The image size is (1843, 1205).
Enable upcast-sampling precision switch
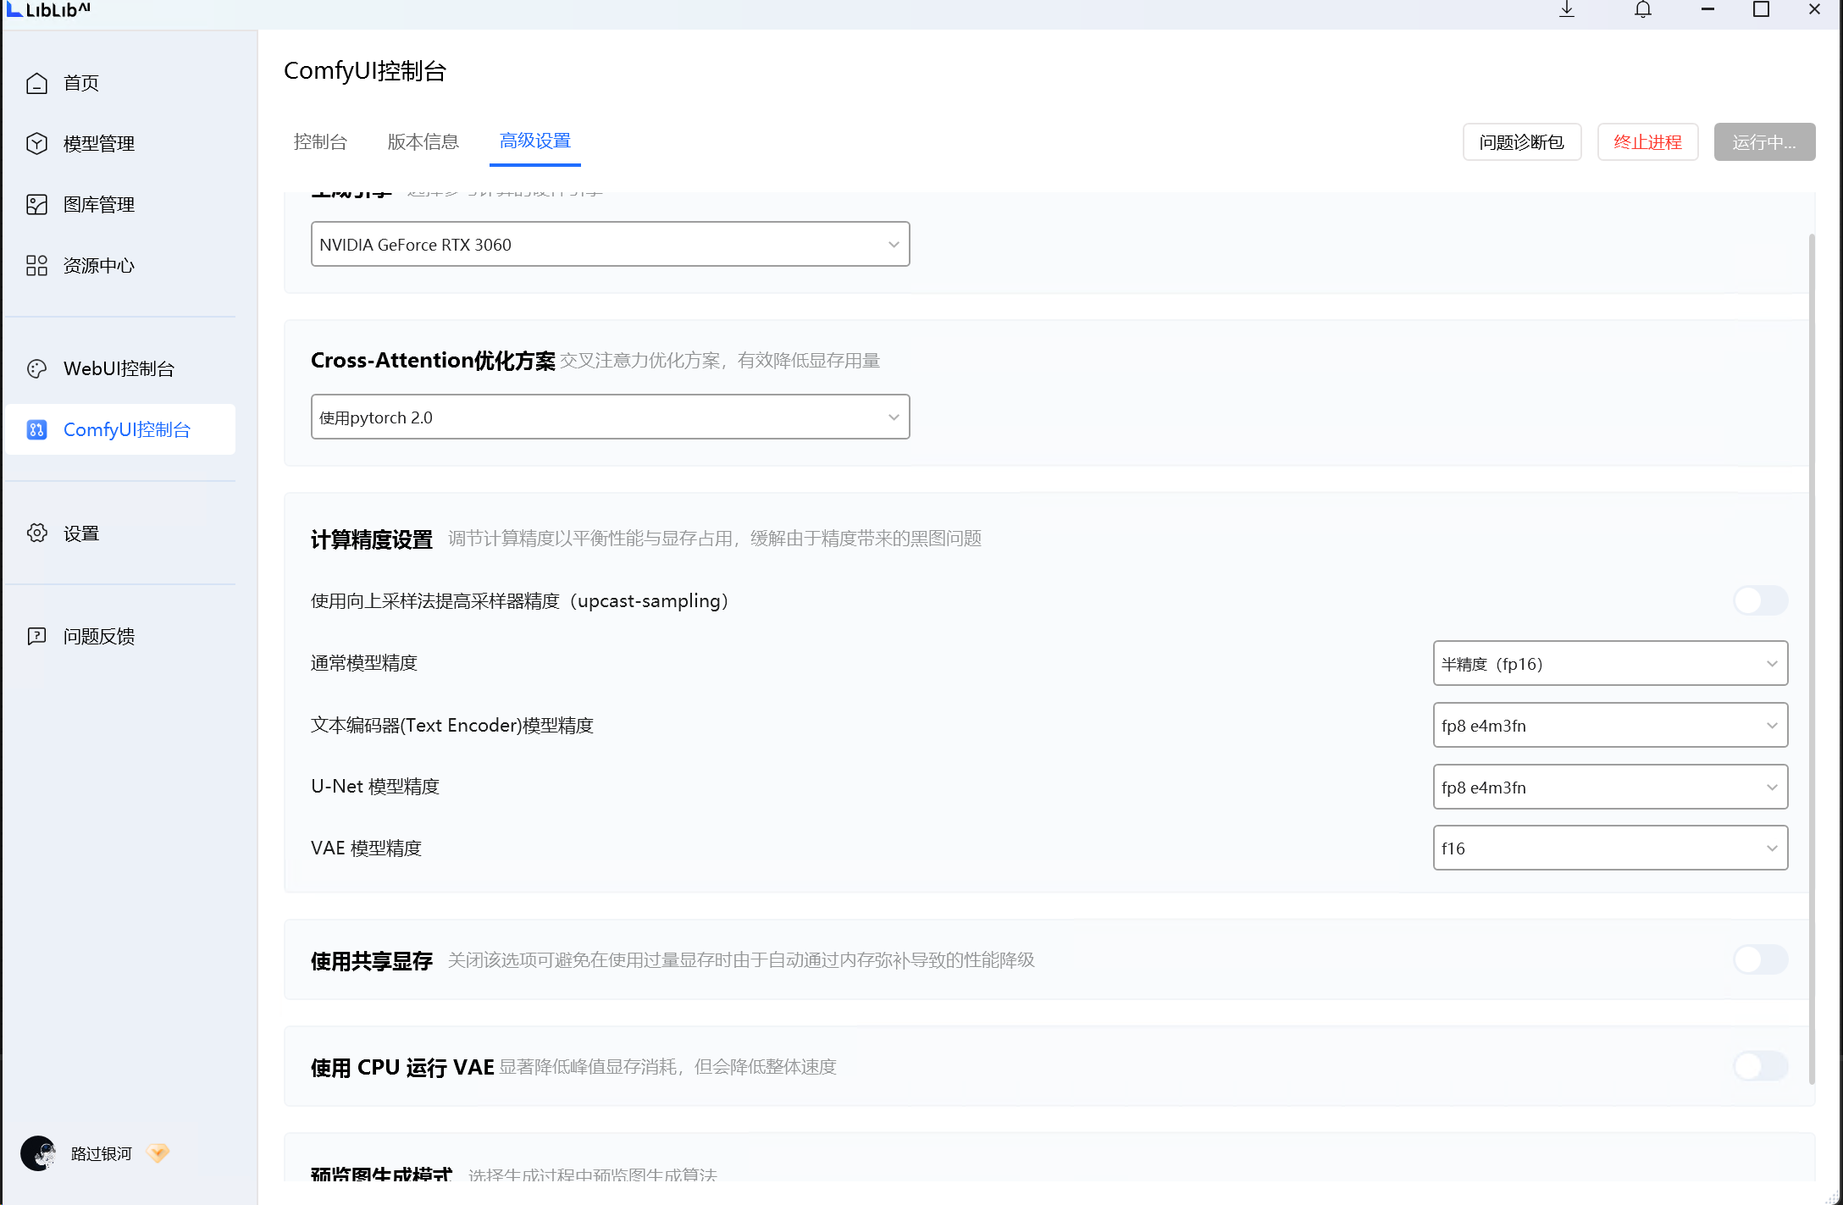(1760, 600)
